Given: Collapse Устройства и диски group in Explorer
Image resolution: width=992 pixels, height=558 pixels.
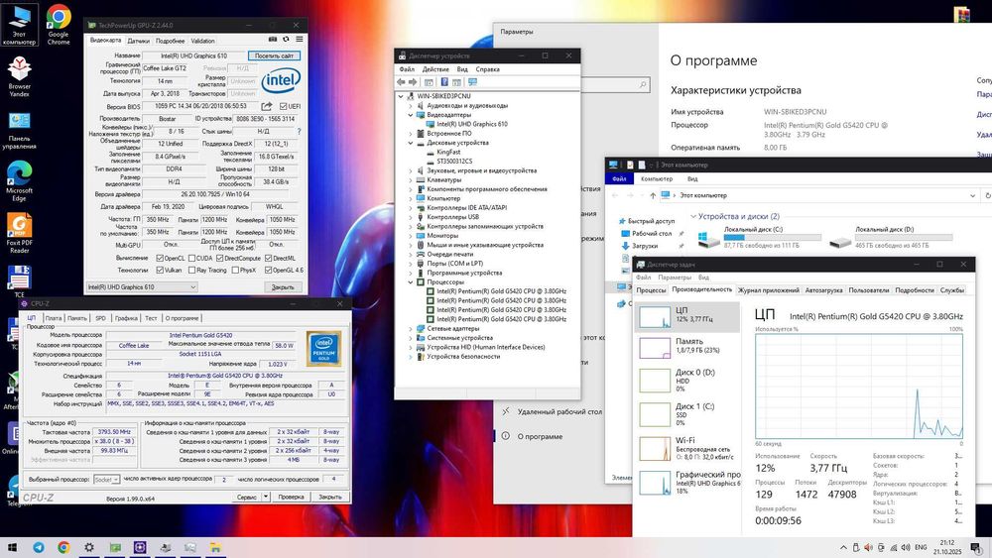Looking at the screenshot, I should [x=693, y=216].
